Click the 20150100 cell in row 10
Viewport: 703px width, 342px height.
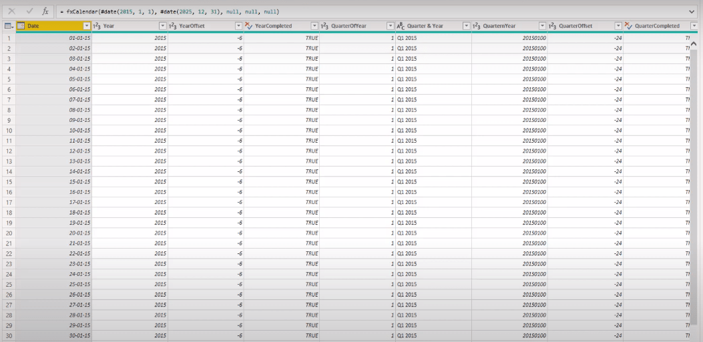click(509, 130)
